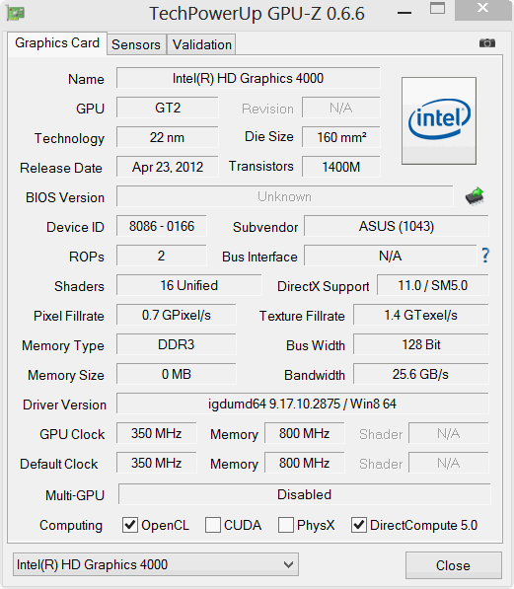Click the camera screenshot icon
514x589 pixels.
(x=487, y=42)
